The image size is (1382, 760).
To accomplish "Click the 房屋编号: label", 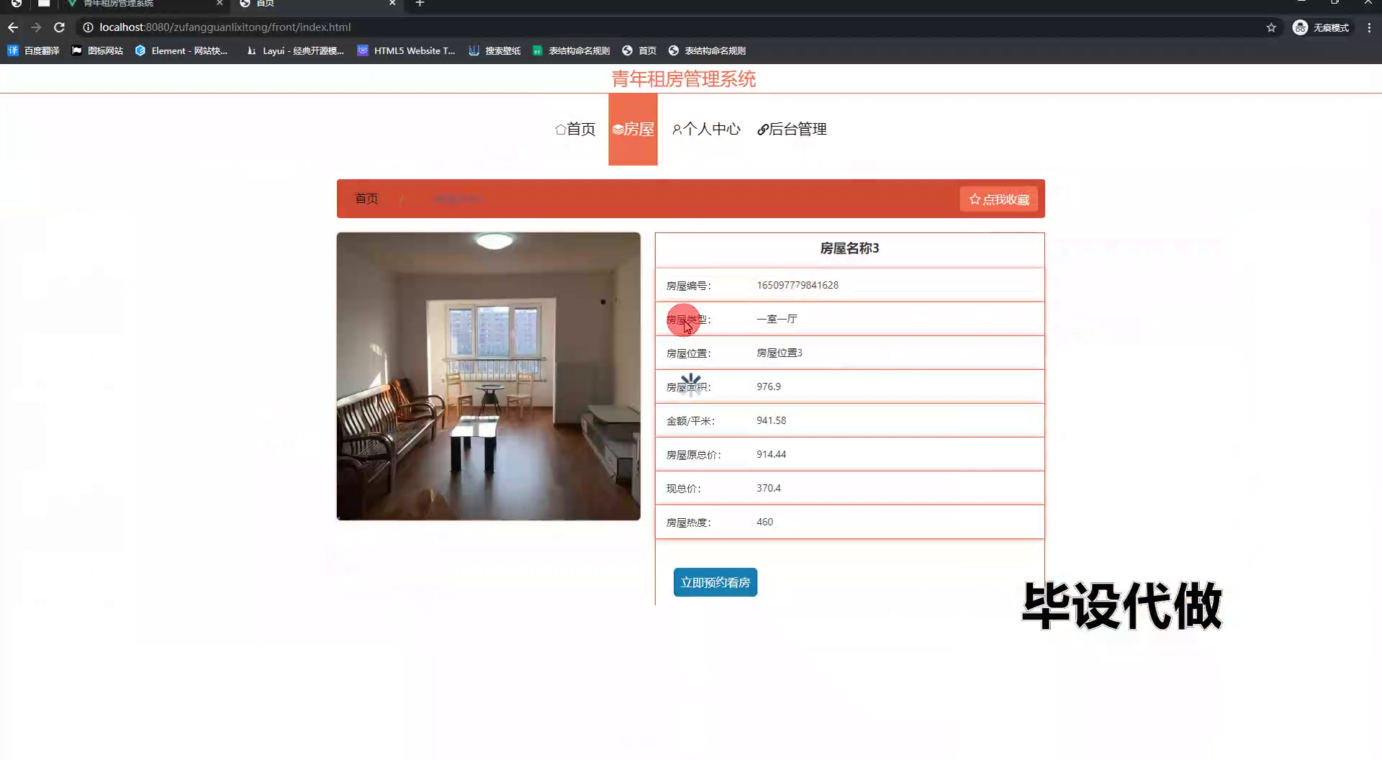I will tap(689, 286).
